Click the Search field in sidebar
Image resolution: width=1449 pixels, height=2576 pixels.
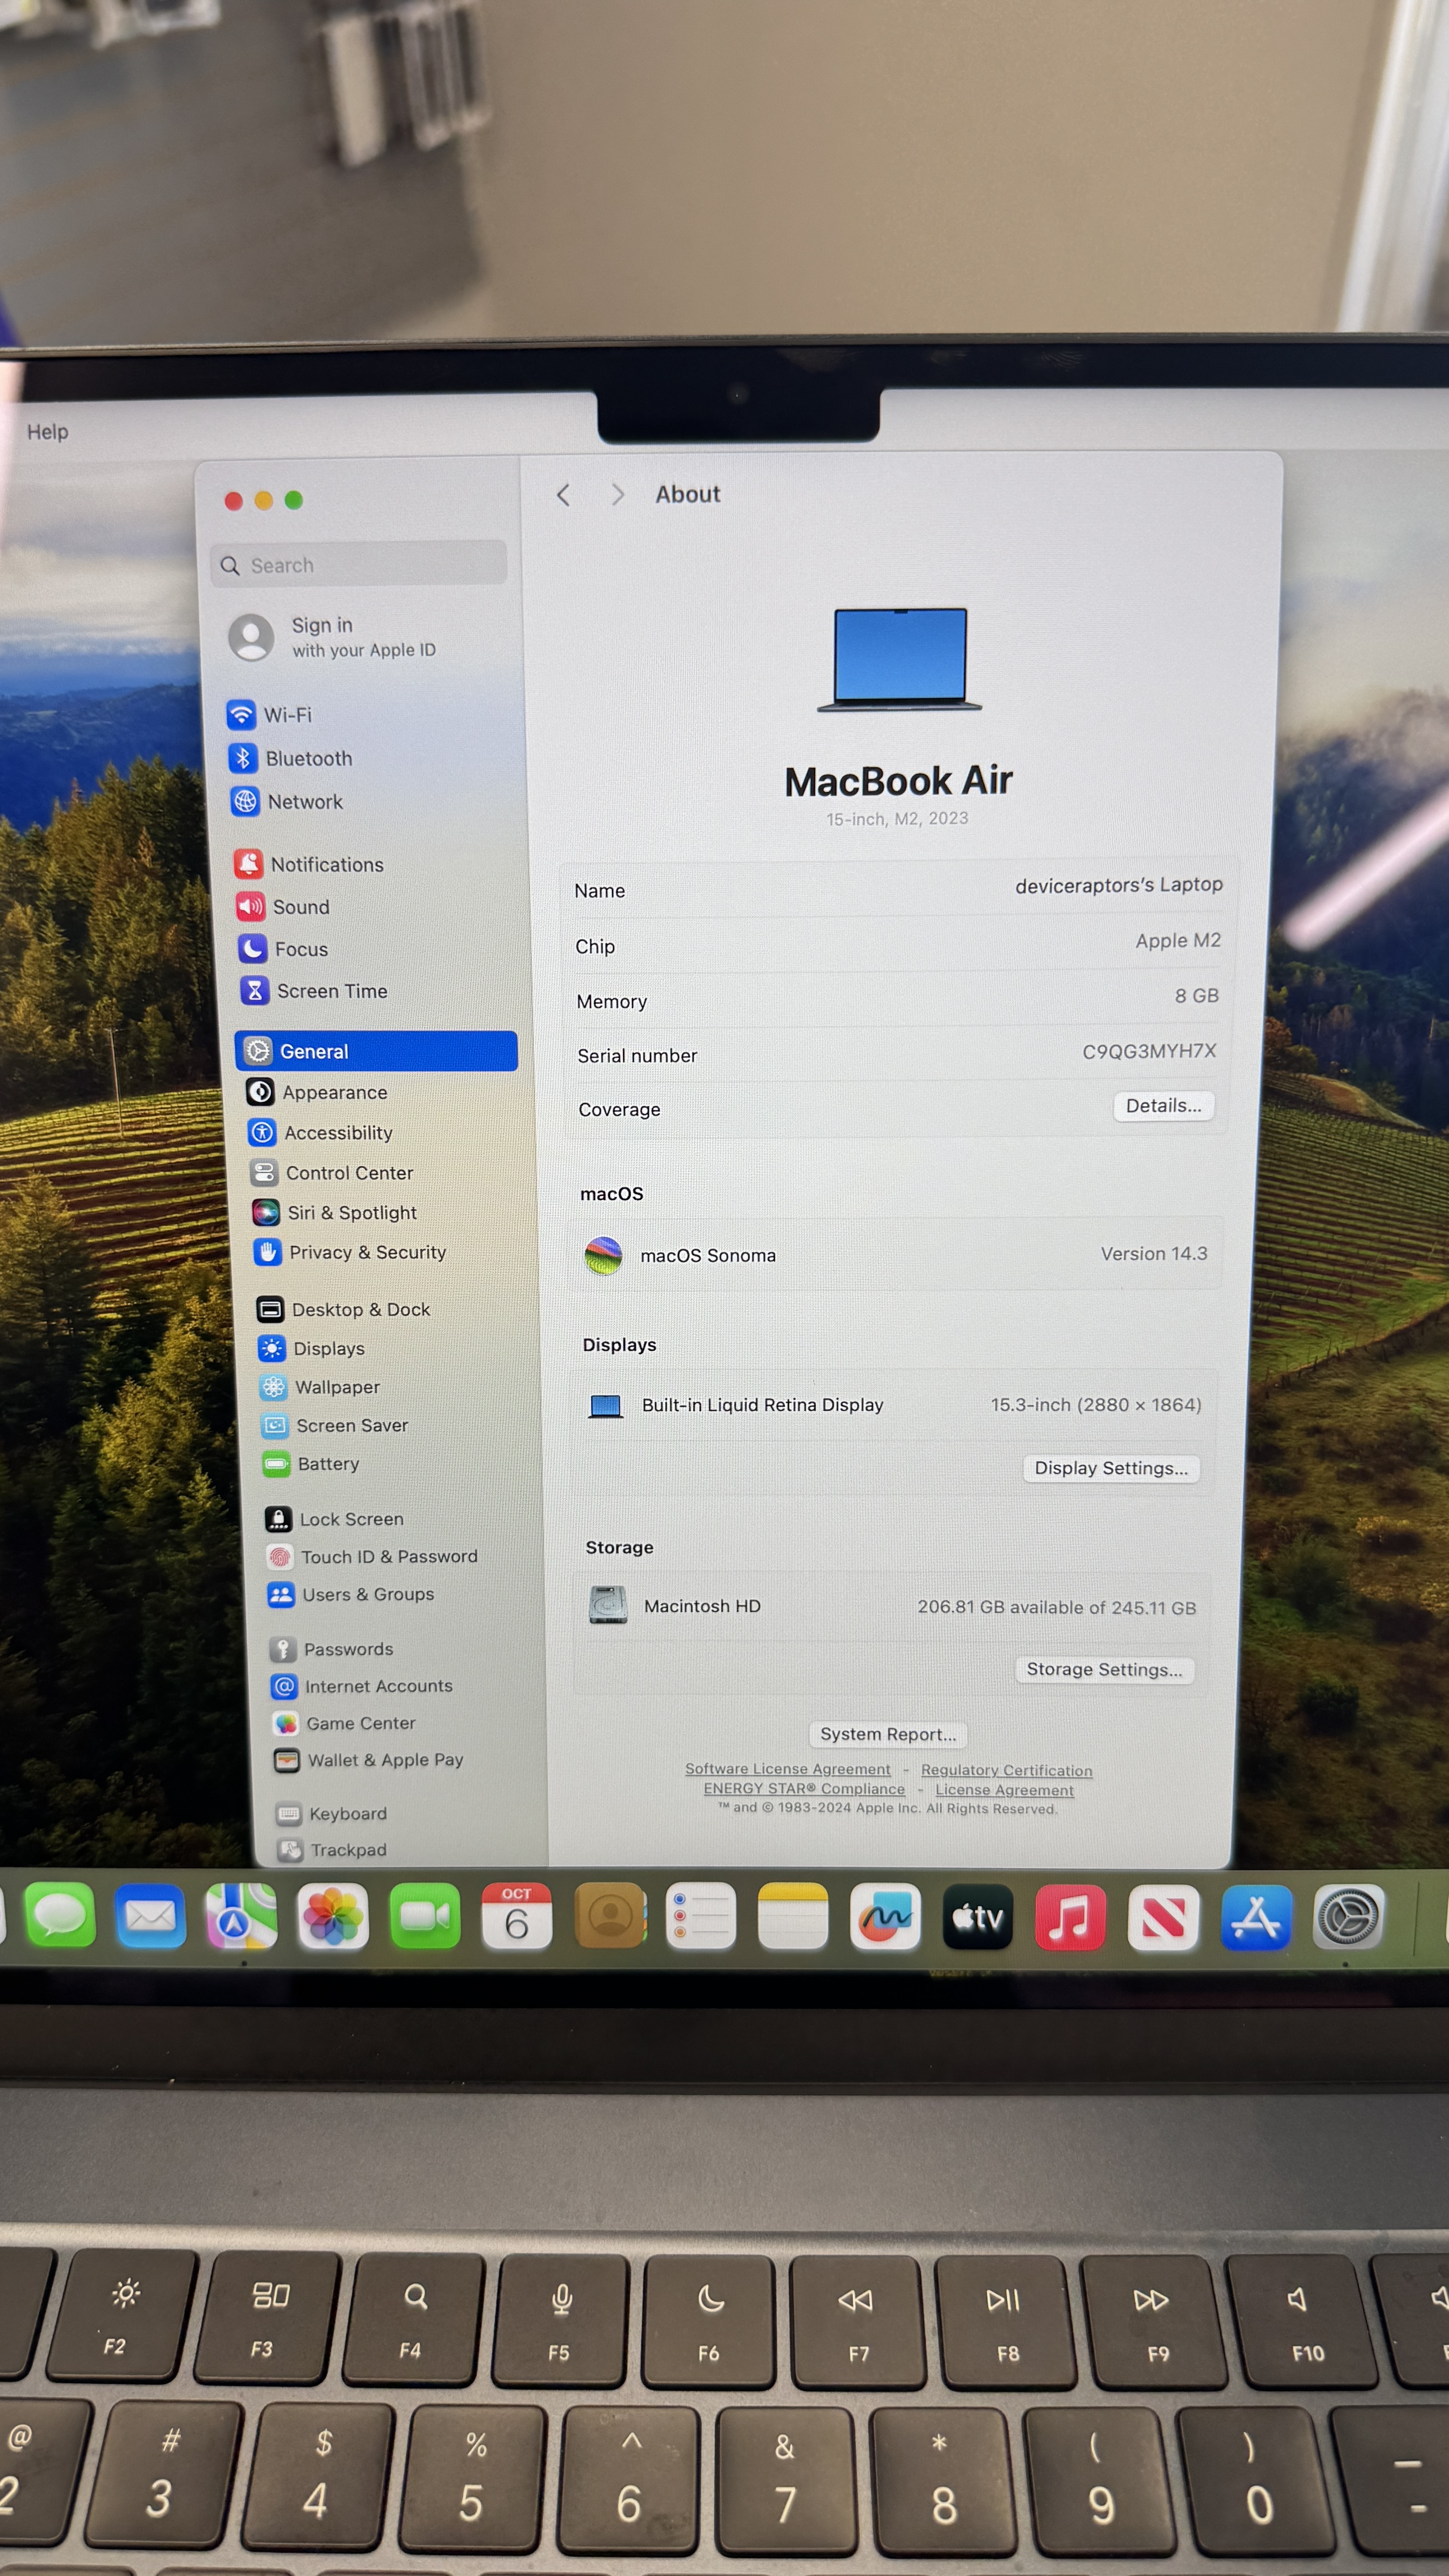[x=360, y=565]
